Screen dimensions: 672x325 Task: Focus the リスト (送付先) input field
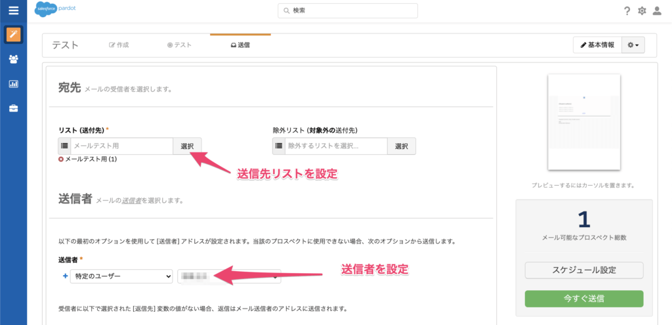tap(121, 146)
